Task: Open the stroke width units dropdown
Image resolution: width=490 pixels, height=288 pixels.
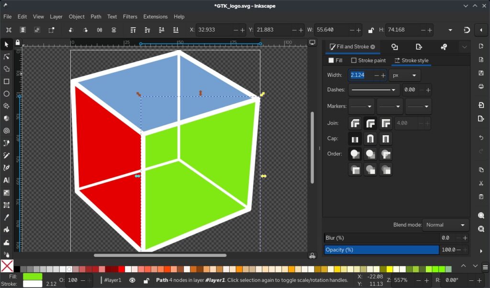Action: [x=404, y=75]
